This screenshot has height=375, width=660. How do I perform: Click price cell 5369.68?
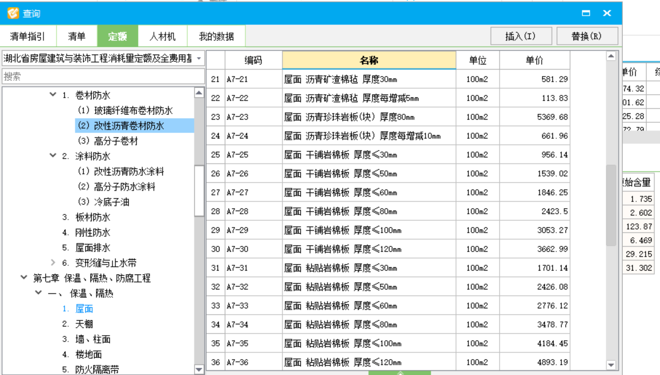click(x=535, y=117)
